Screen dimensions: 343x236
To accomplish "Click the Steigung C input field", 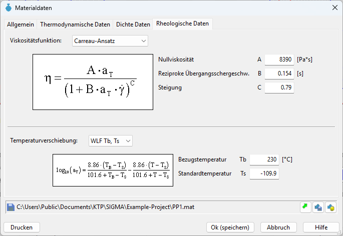I will [x=279, y=87].
